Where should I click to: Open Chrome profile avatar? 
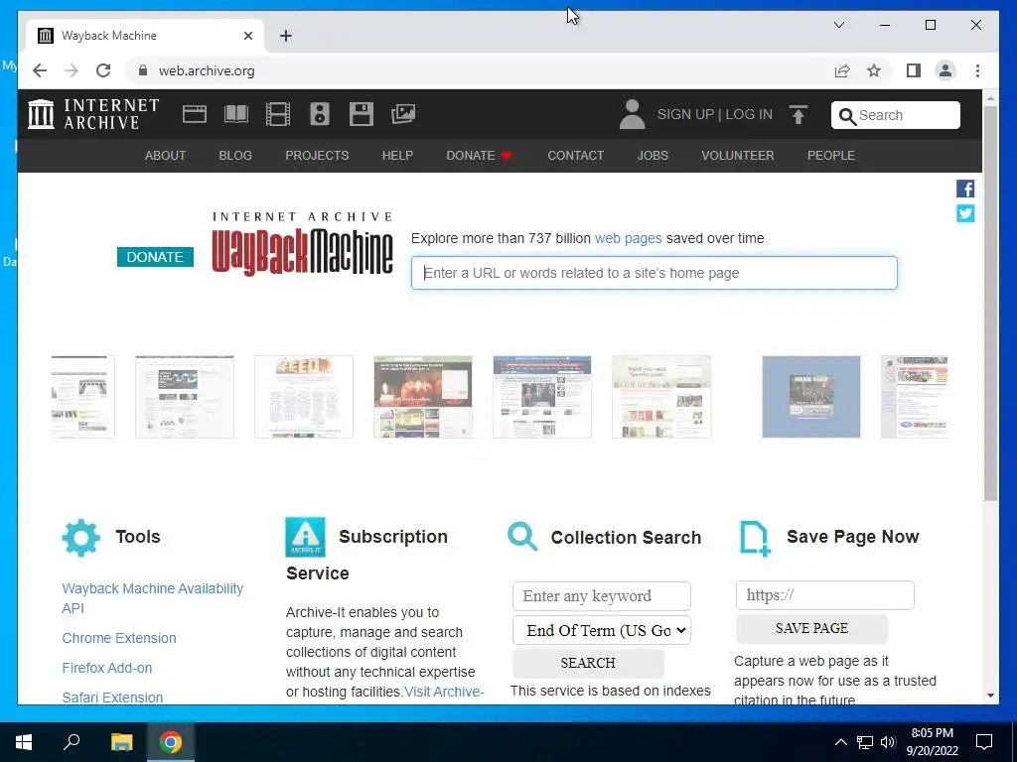[x=945, y=70]
